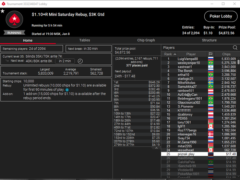Collapse the payout list chevron
This screenshot has width=240, height=180.
point(156,148)
